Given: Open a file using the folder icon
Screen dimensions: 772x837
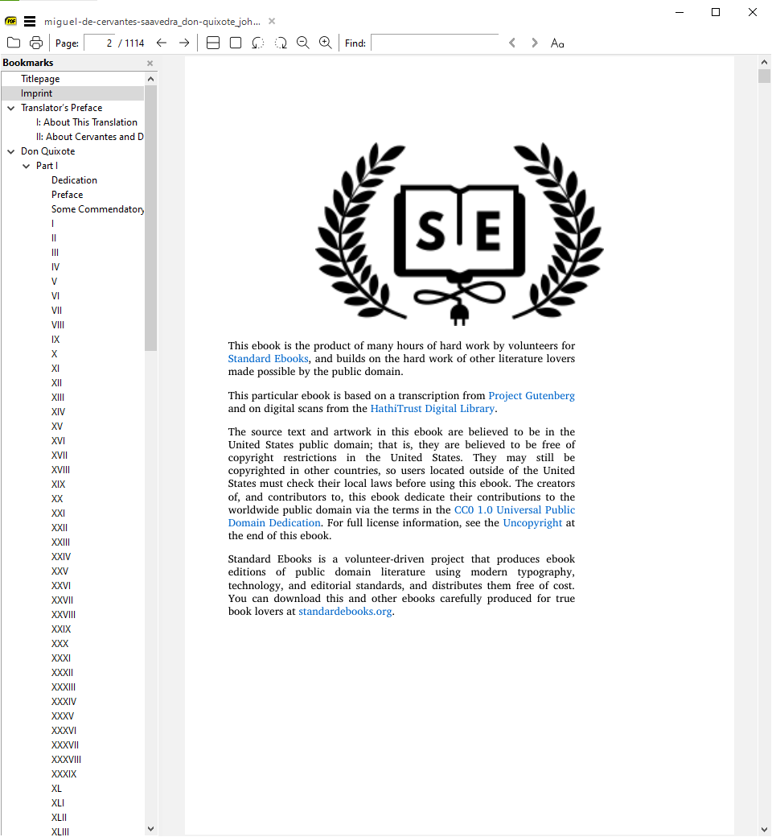Looking at the screenshot, I should point(14,43).
